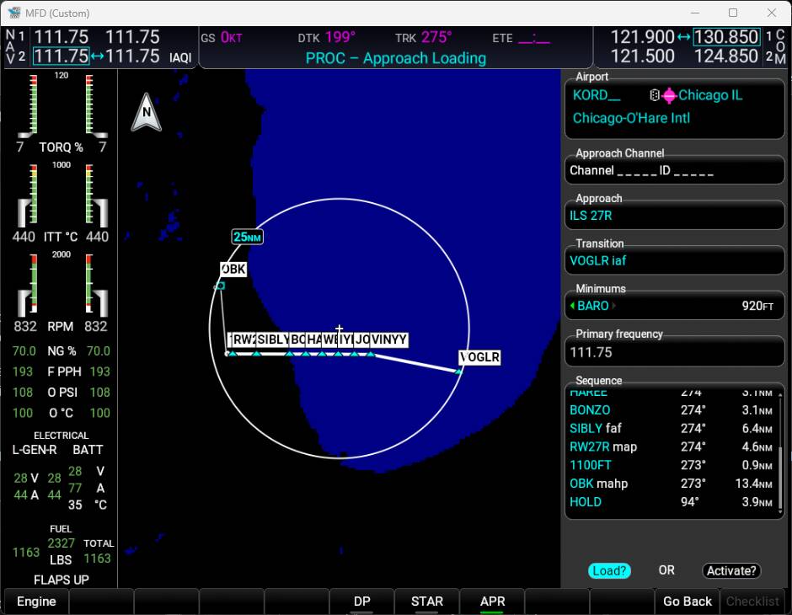Click the VINYY waypoint label on map
Viewport: 792px width, 615px height.
click(389, 340)
